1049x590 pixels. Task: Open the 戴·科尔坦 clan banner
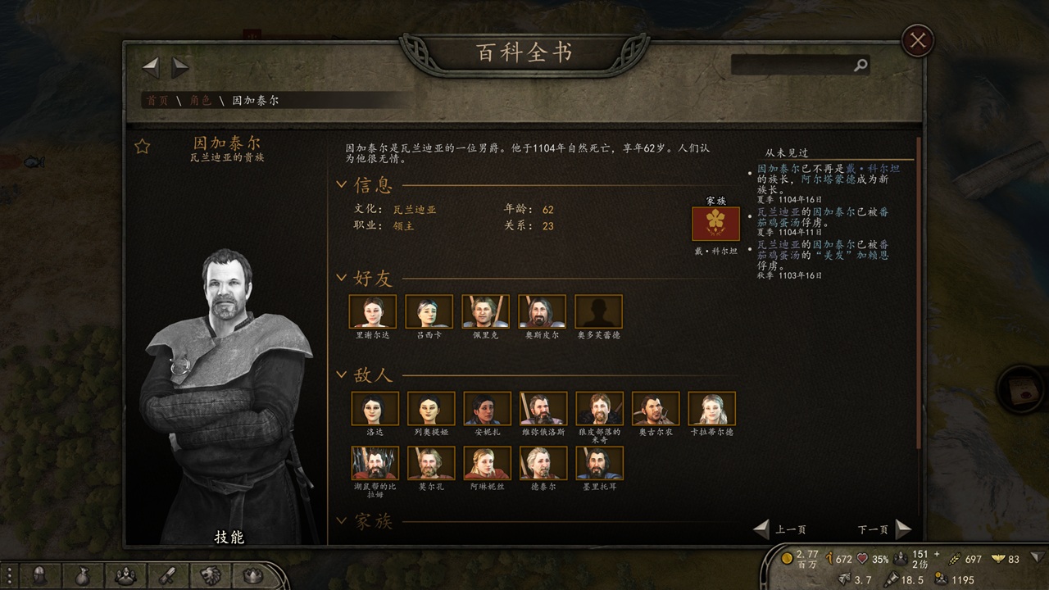click(715, 224)
